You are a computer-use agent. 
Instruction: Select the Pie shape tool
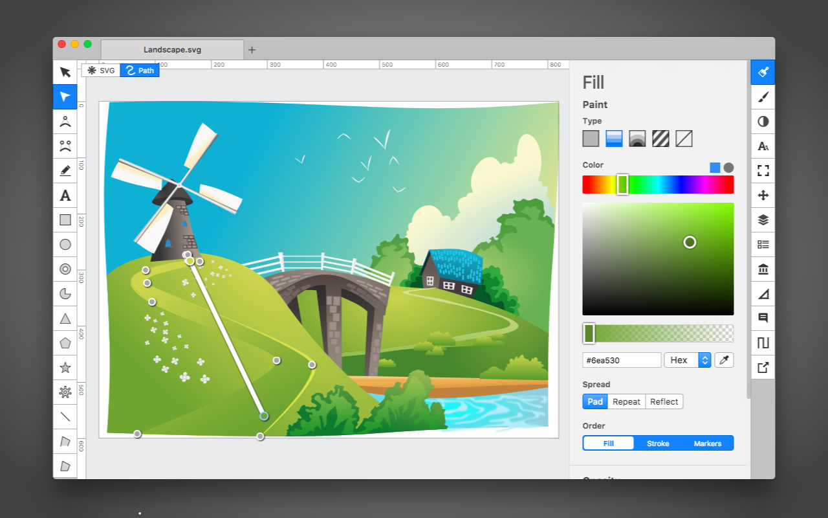[65, 293]
